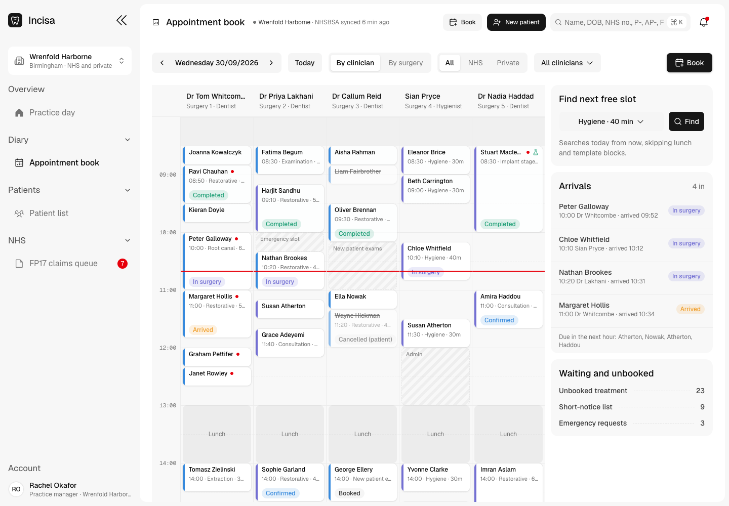Viewport: 729px width, 506px height.
Task: Click the appointment book calendar icon in header
Action: tap(156, 22)
